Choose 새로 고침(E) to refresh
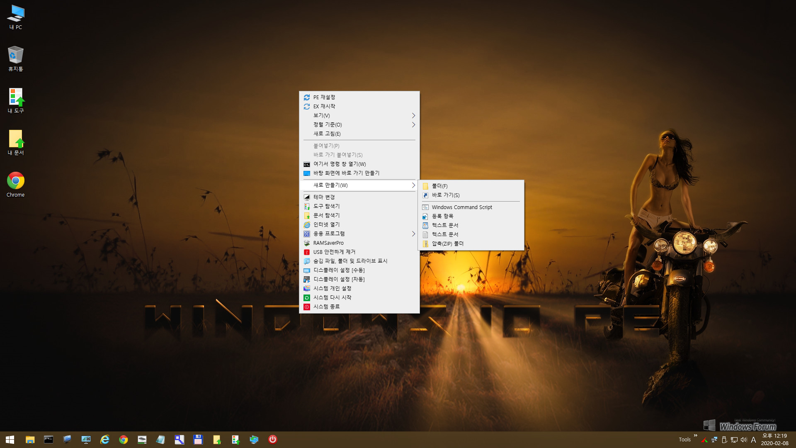This screenshot has width=796, height=448. coord(359,134)
